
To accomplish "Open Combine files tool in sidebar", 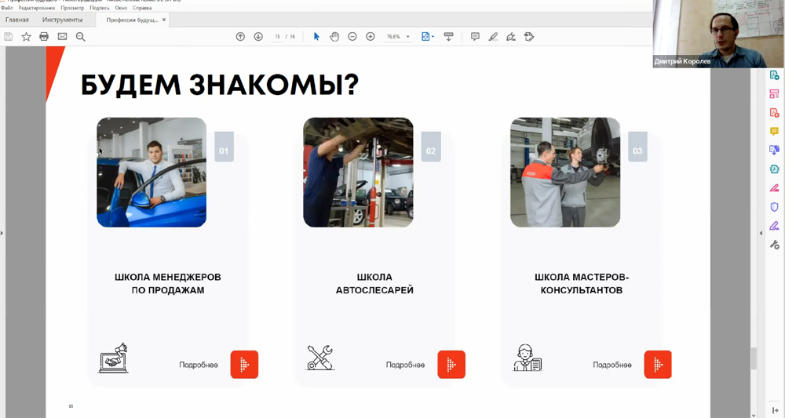I will (774, 150).
